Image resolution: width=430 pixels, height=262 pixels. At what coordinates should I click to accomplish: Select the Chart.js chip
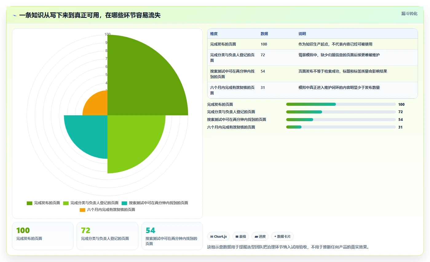219,236
